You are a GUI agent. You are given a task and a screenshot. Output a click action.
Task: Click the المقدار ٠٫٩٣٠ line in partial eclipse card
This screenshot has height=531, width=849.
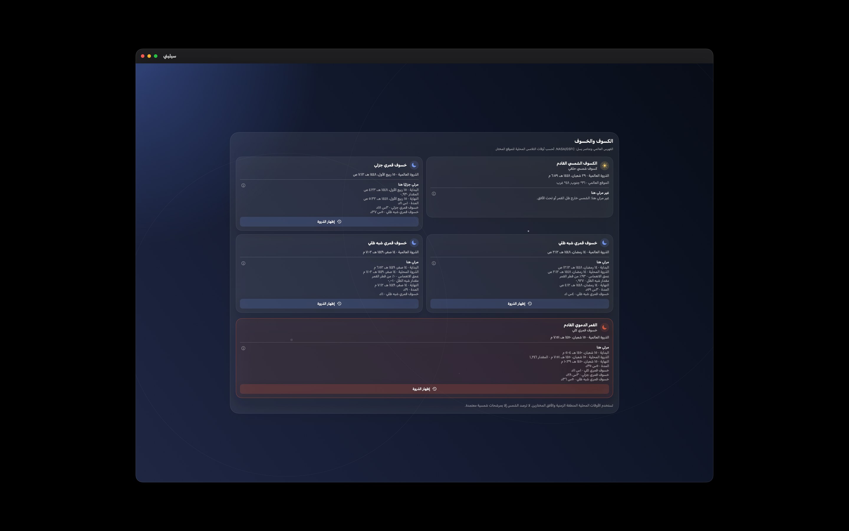[x=409, y=194]
